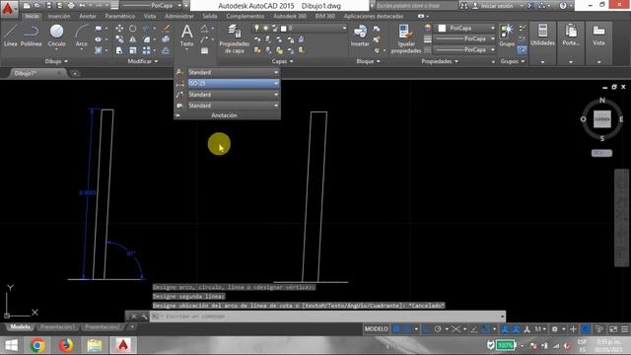
Task: Expand the Bloque panel
Action: 368,61
